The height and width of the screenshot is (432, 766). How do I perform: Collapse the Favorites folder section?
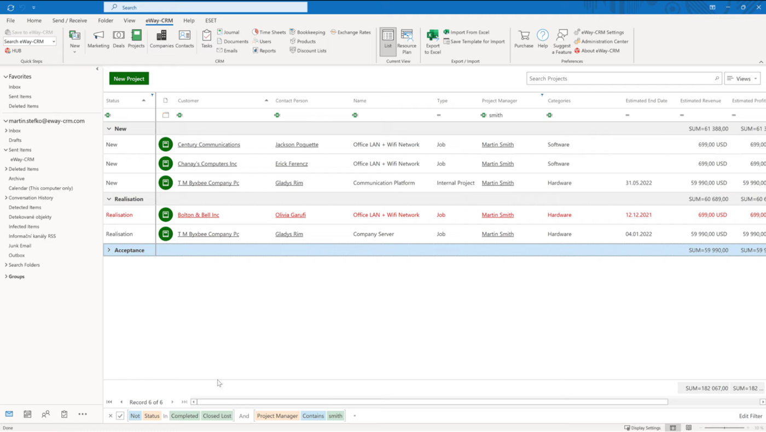(x=6, y=77)
